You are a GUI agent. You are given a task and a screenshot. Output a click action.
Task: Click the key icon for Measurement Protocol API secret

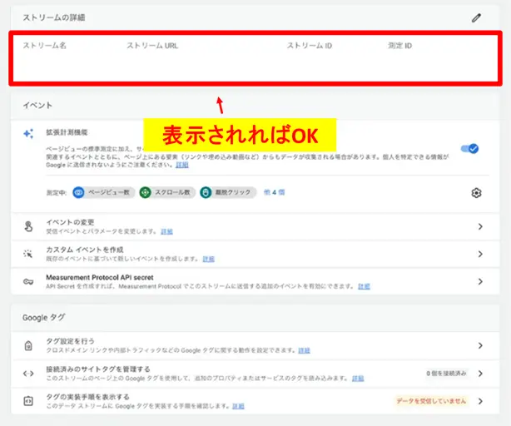[28, 281]
